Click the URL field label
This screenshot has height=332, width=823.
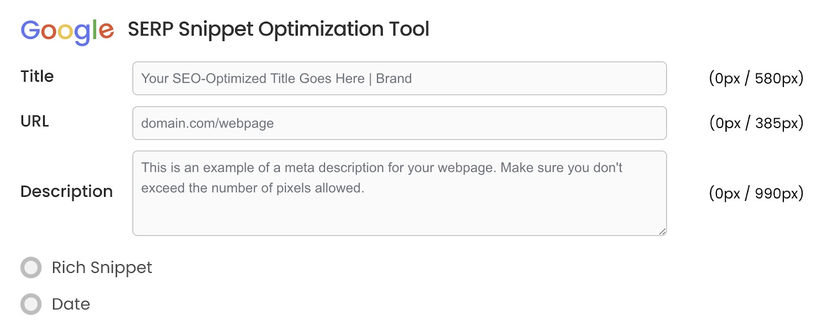pyautogui.click(x=34, y=121)
